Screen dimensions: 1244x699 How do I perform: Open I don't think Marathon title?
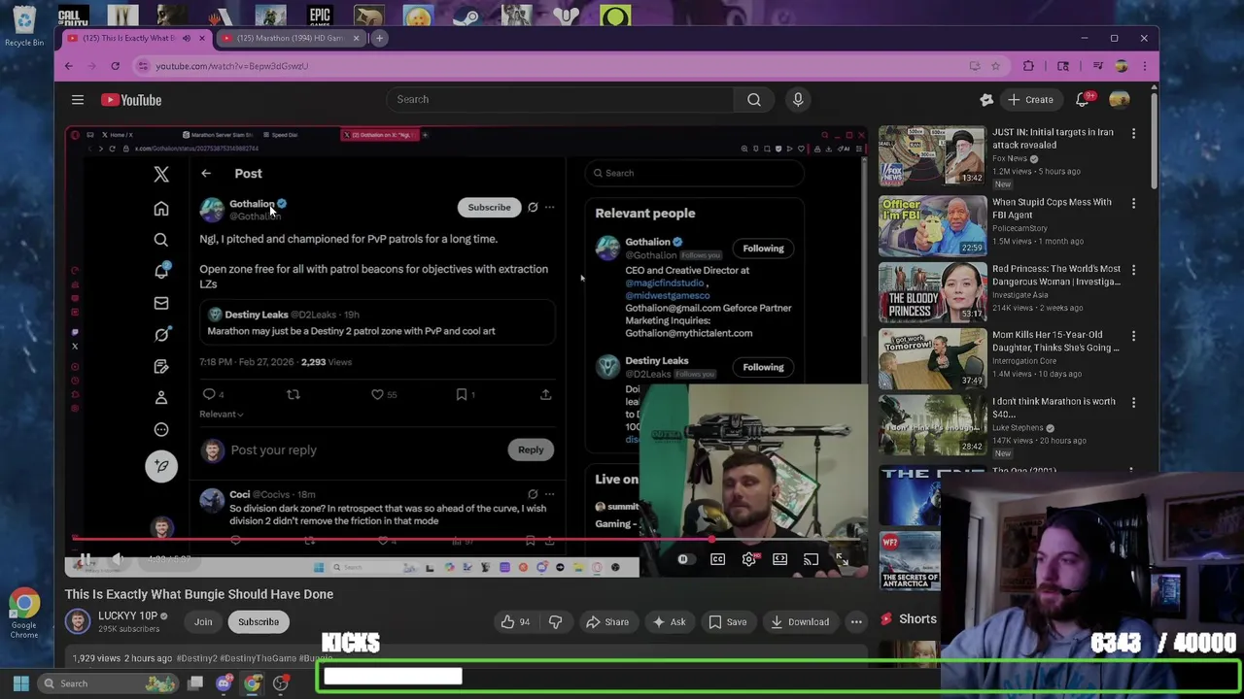pos(1054,407)
